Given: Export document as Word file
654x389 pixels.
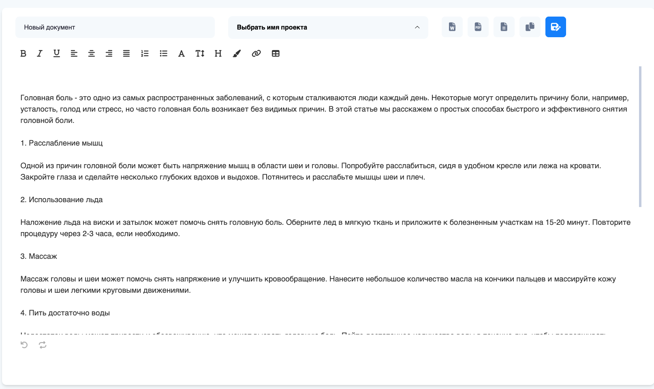Looking at the screenshot, I should (x=452, y=27).
